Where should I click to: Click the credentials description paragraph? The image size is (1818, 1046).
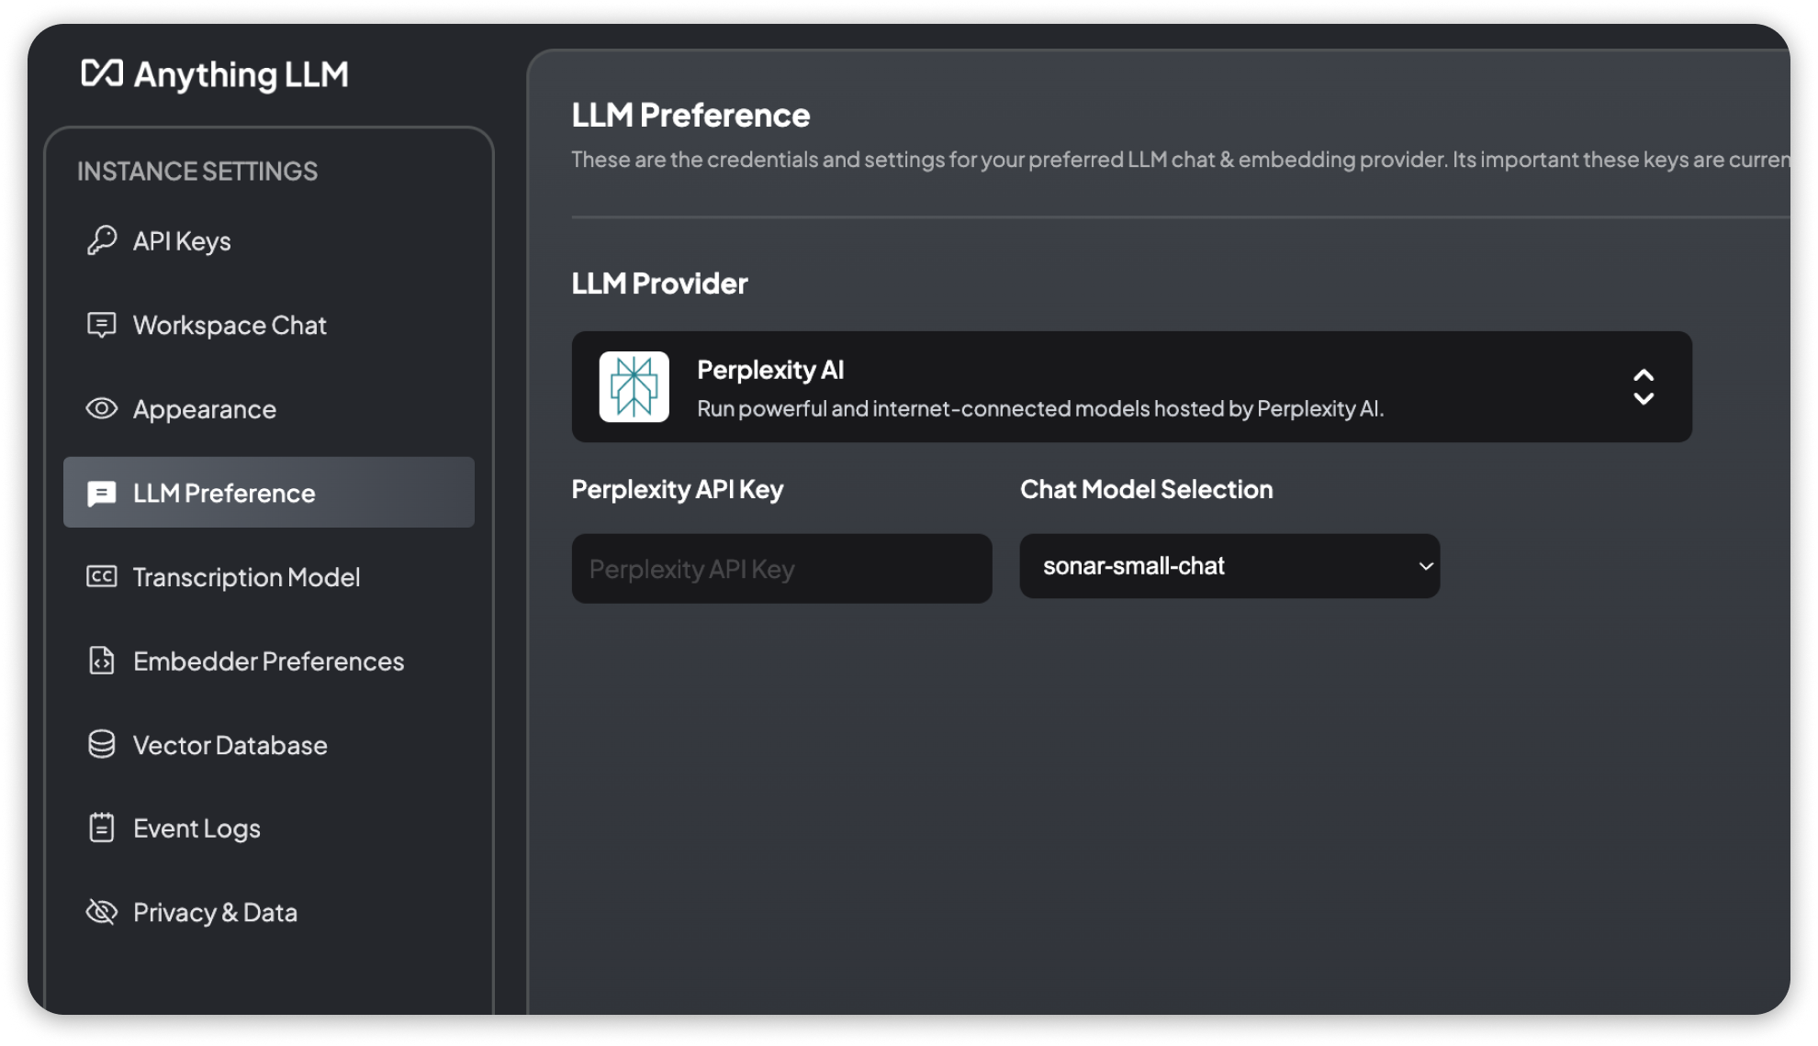1180,160
